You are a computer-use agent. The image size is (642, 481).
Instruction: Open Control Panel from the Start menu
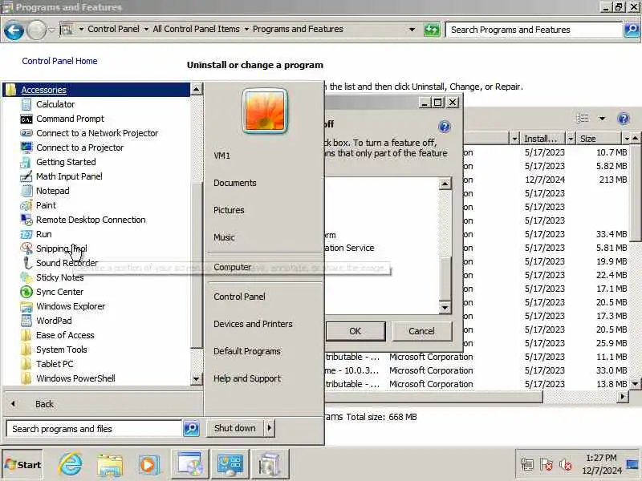[239, 297]
